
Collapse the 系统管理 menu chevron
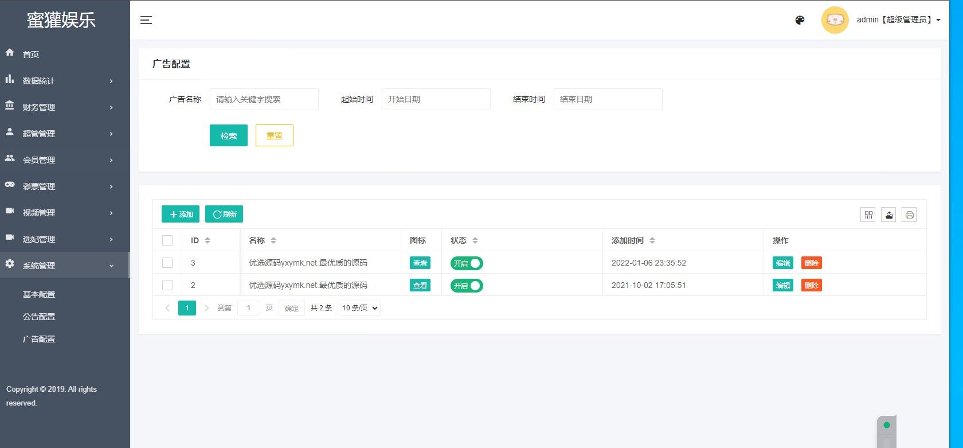pyautogui.click(x=111, y=266)
